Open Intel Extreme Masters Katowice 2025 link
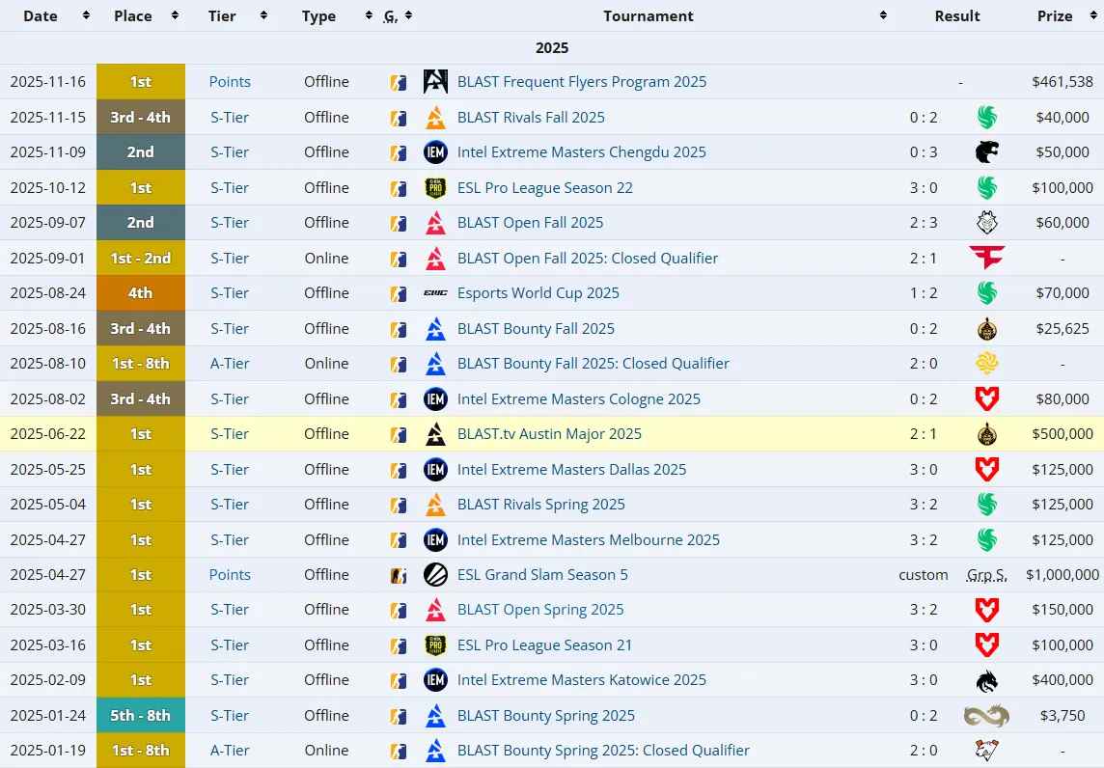Viewport: 1104px width, 768px height. (582, 680)
